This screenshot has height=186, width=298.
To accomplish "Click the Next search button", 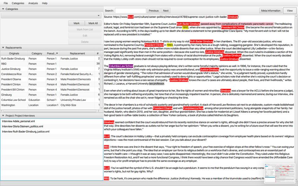I will point(166,11).
